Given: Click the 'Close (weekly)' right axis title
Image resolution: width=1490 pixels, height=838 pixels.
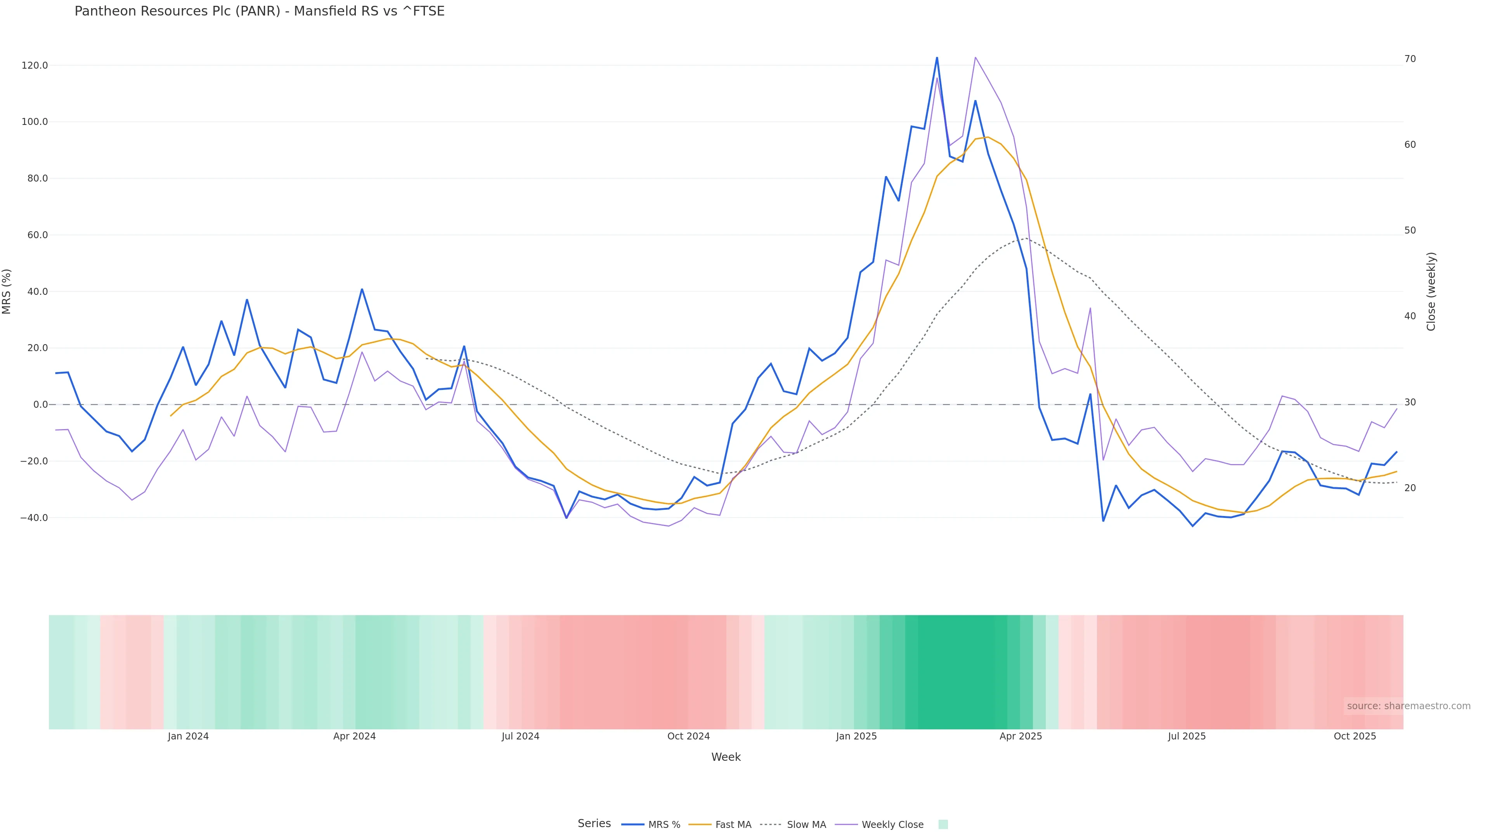Looking at the screenshot, I should coord(1431,291).
